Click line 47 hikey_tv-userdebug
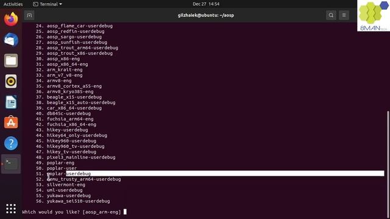 point(66,151)
